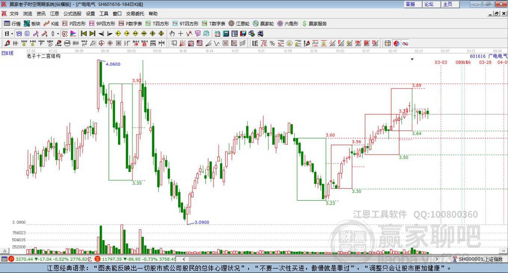Switch to the K线 chart view

coord(51,24)
